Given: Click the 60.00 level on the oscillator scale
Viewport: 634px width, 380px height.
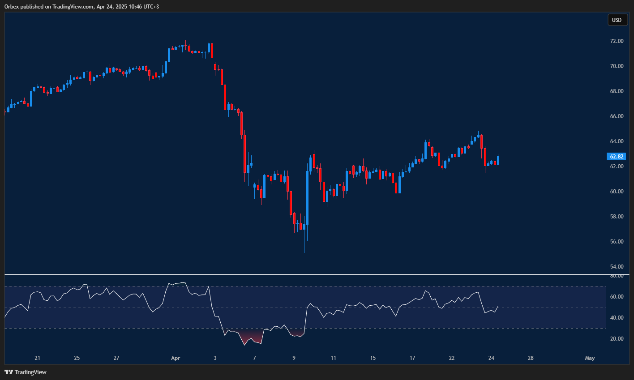Looking at the screenshot, I should [617, 297].
